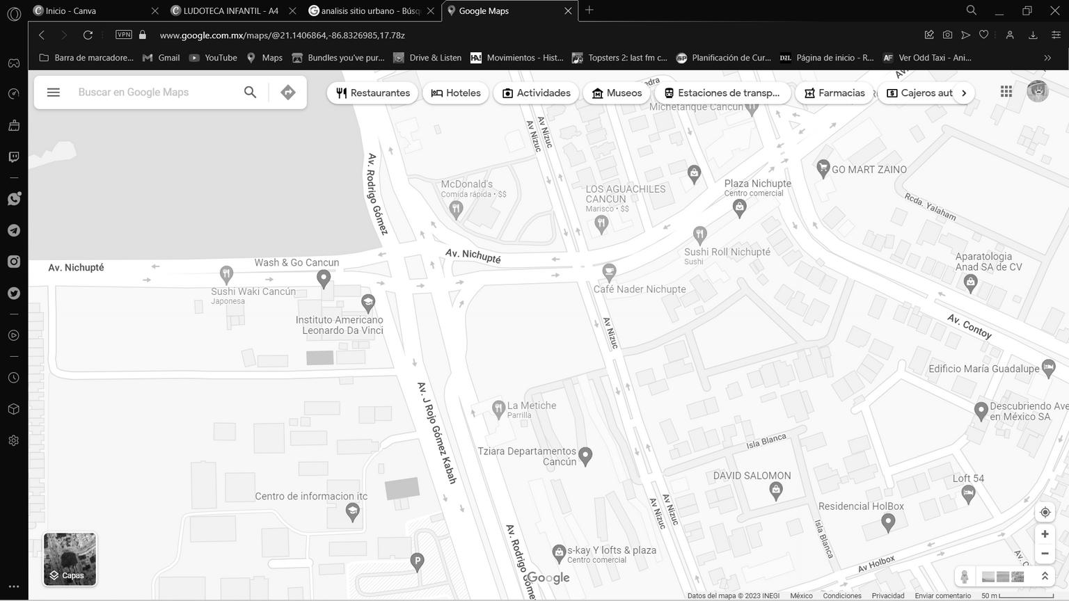Open Twitter in the Opera sidebar

[14, 293]
